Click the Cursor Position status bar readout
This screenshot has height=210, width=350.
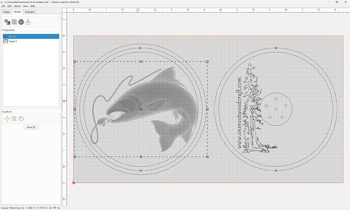pyautogui.click(x=30, y=208)
